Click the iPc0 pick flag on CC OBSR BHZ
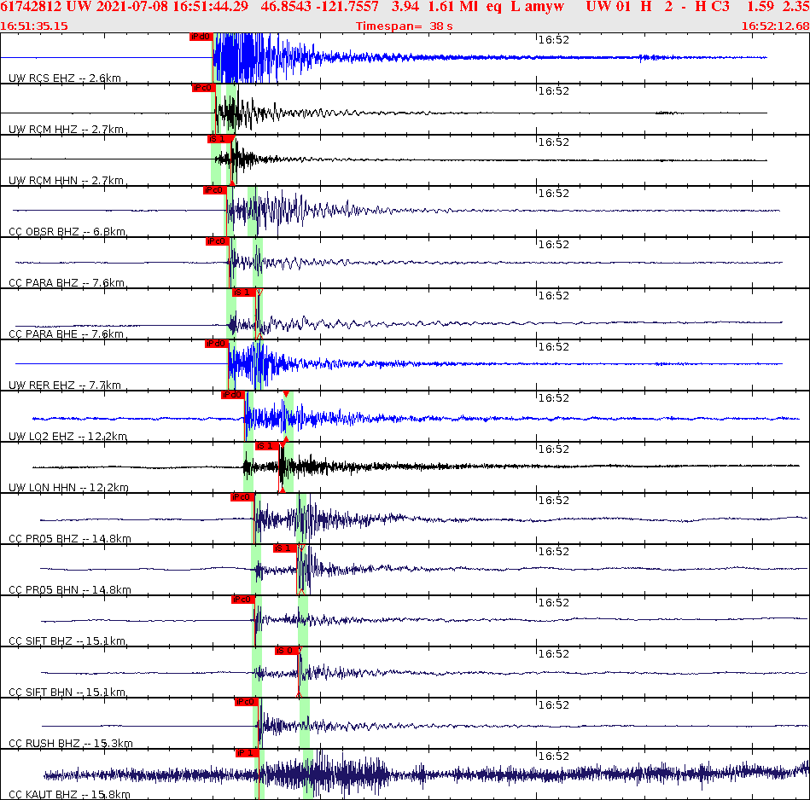The width and height of the screenshot is (810, 800). (x=216, y=189)
